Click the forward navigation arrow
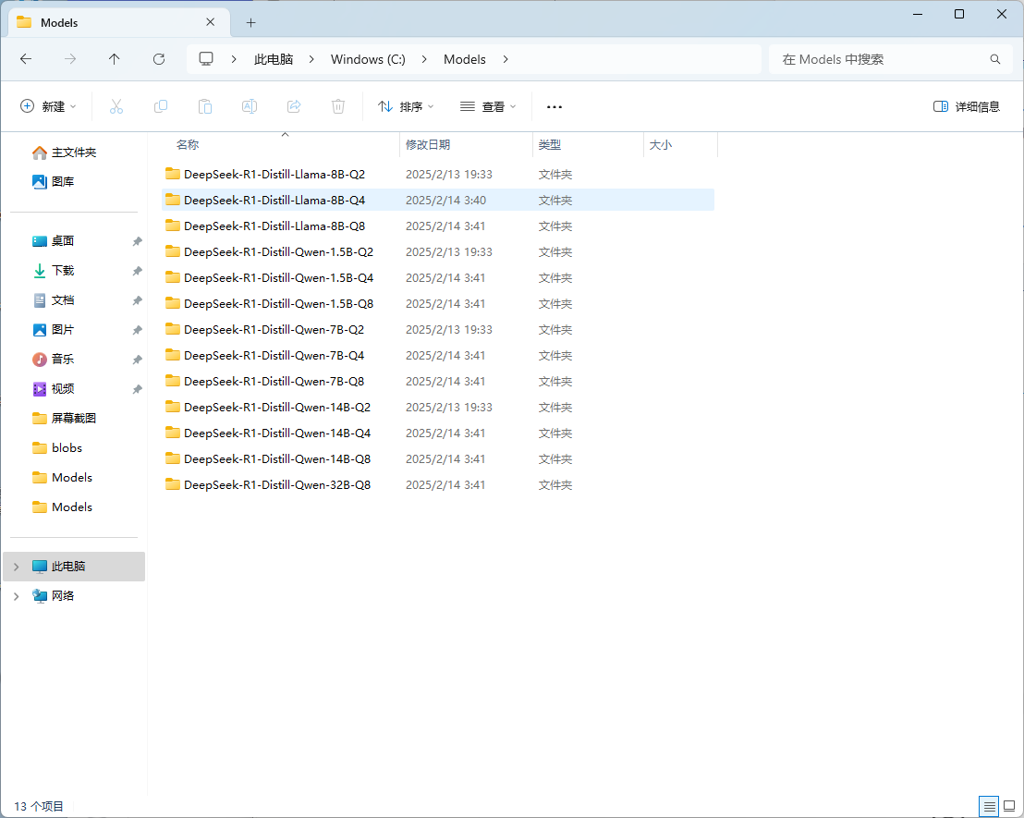The height and width of the screenshot is (818, 1024). pos(70,59)
